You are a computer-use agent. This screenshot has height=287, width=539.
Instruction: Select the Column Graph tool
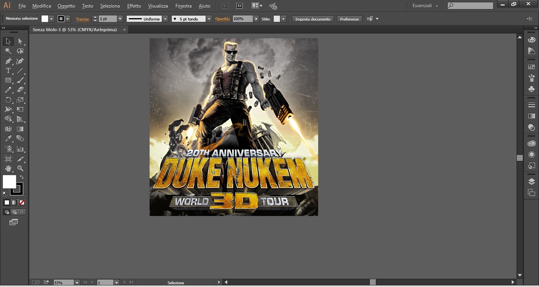pos(20,149)
